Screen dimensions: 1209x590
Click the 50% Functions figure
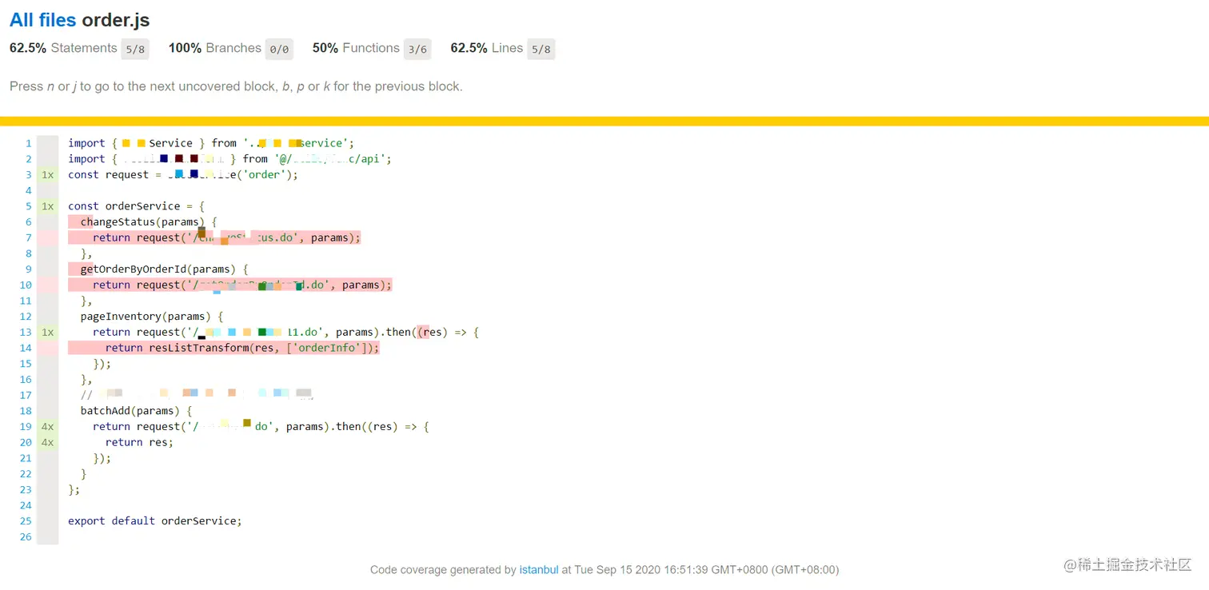tap(325, 48)
